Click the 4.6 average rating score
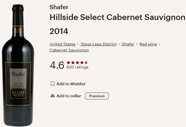Viewport: 186px width, 127px height. pyautogui.click(x=57, y=65)
